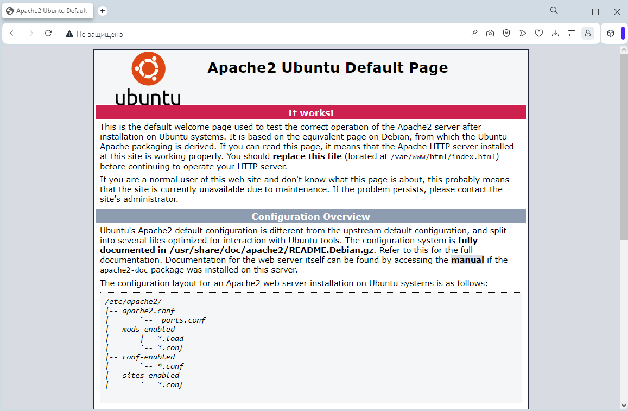Open search with the magnifier icon
The image size is (628, 411).
click(x=554, y=10)
